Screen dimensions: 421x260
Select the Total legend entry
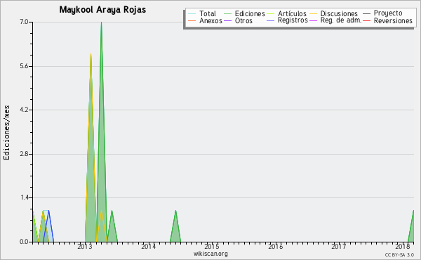tap(202, 13)
